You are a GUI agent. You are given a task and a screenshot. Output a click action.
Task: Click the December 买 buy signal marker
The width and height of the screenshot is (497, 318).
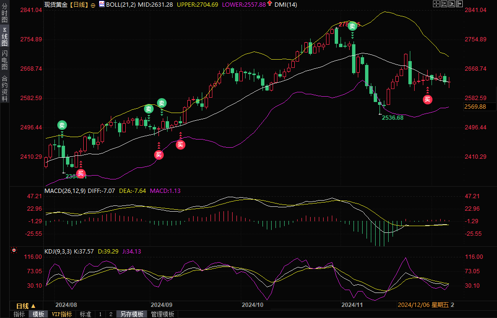pyautogui.click(x=428, y=100)
